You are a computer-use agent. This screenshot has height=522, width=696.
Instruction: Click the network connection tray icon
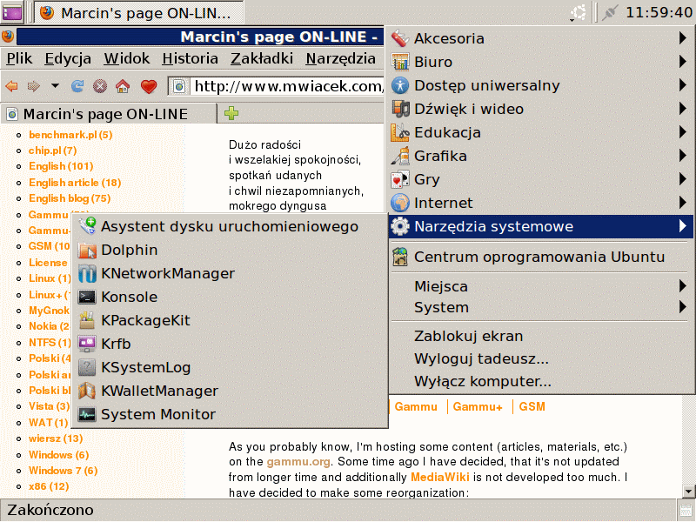pyautogui.click(x=610, y=12)
